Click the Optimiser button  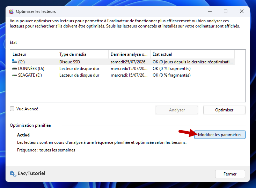224,110
